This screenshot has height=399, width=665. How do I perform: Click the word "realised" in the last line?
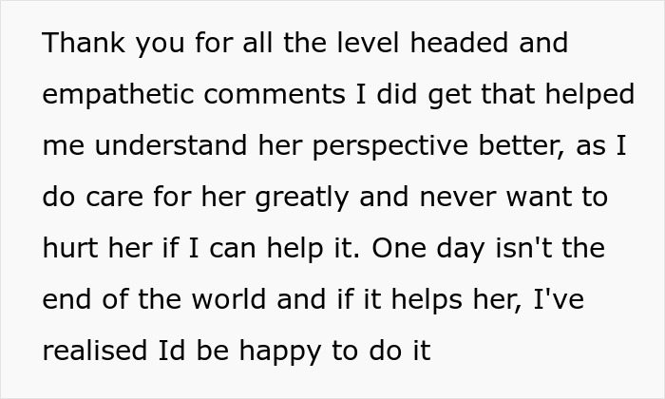click(95, 351)
